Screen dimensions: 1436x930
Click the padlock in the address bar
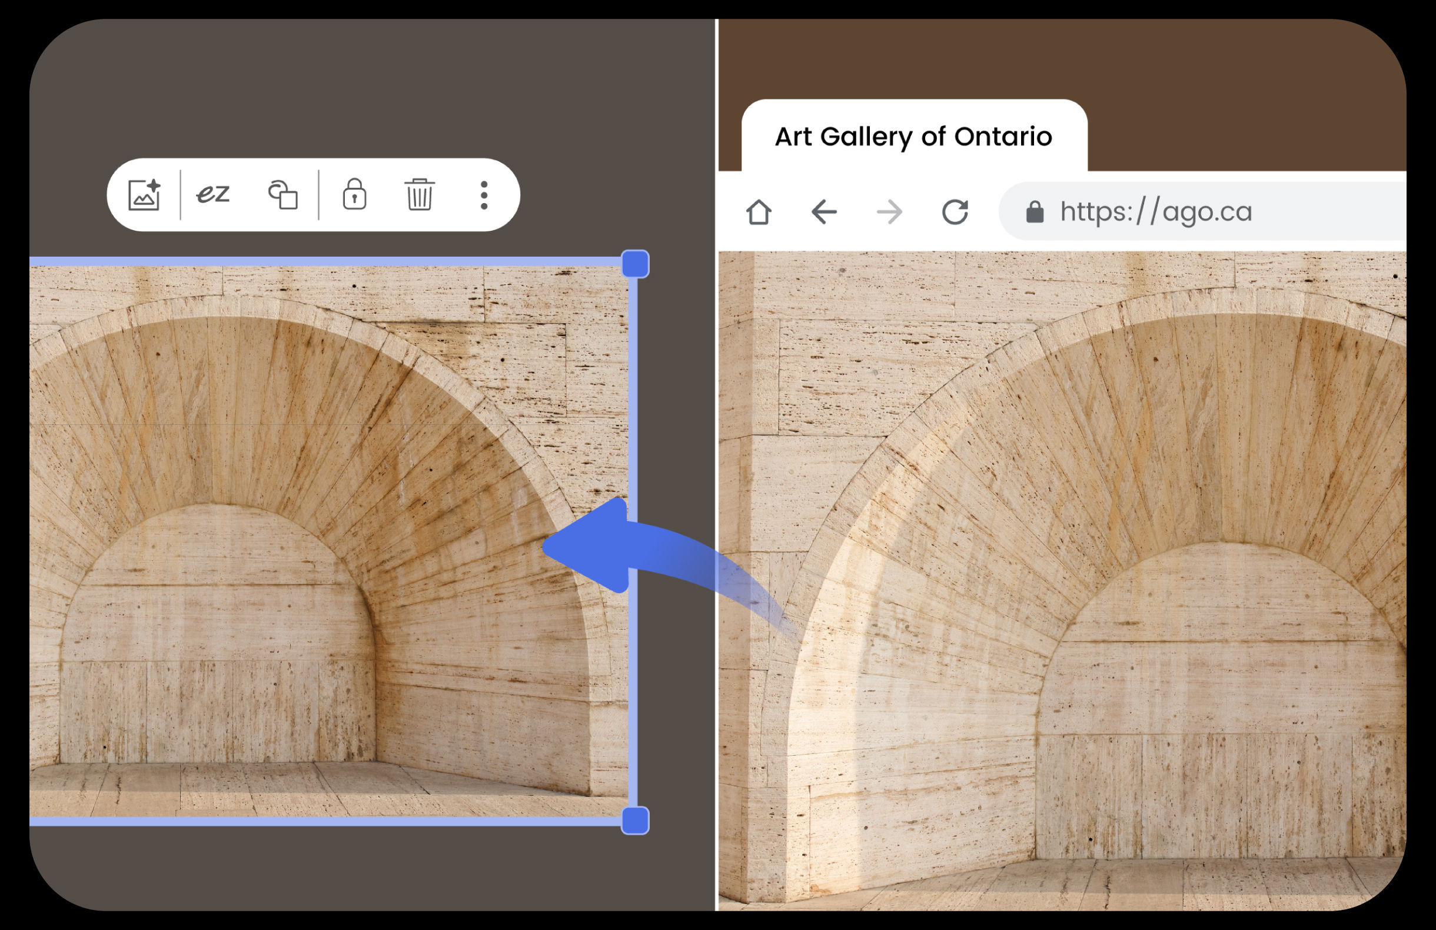(x=1035, y=212)
